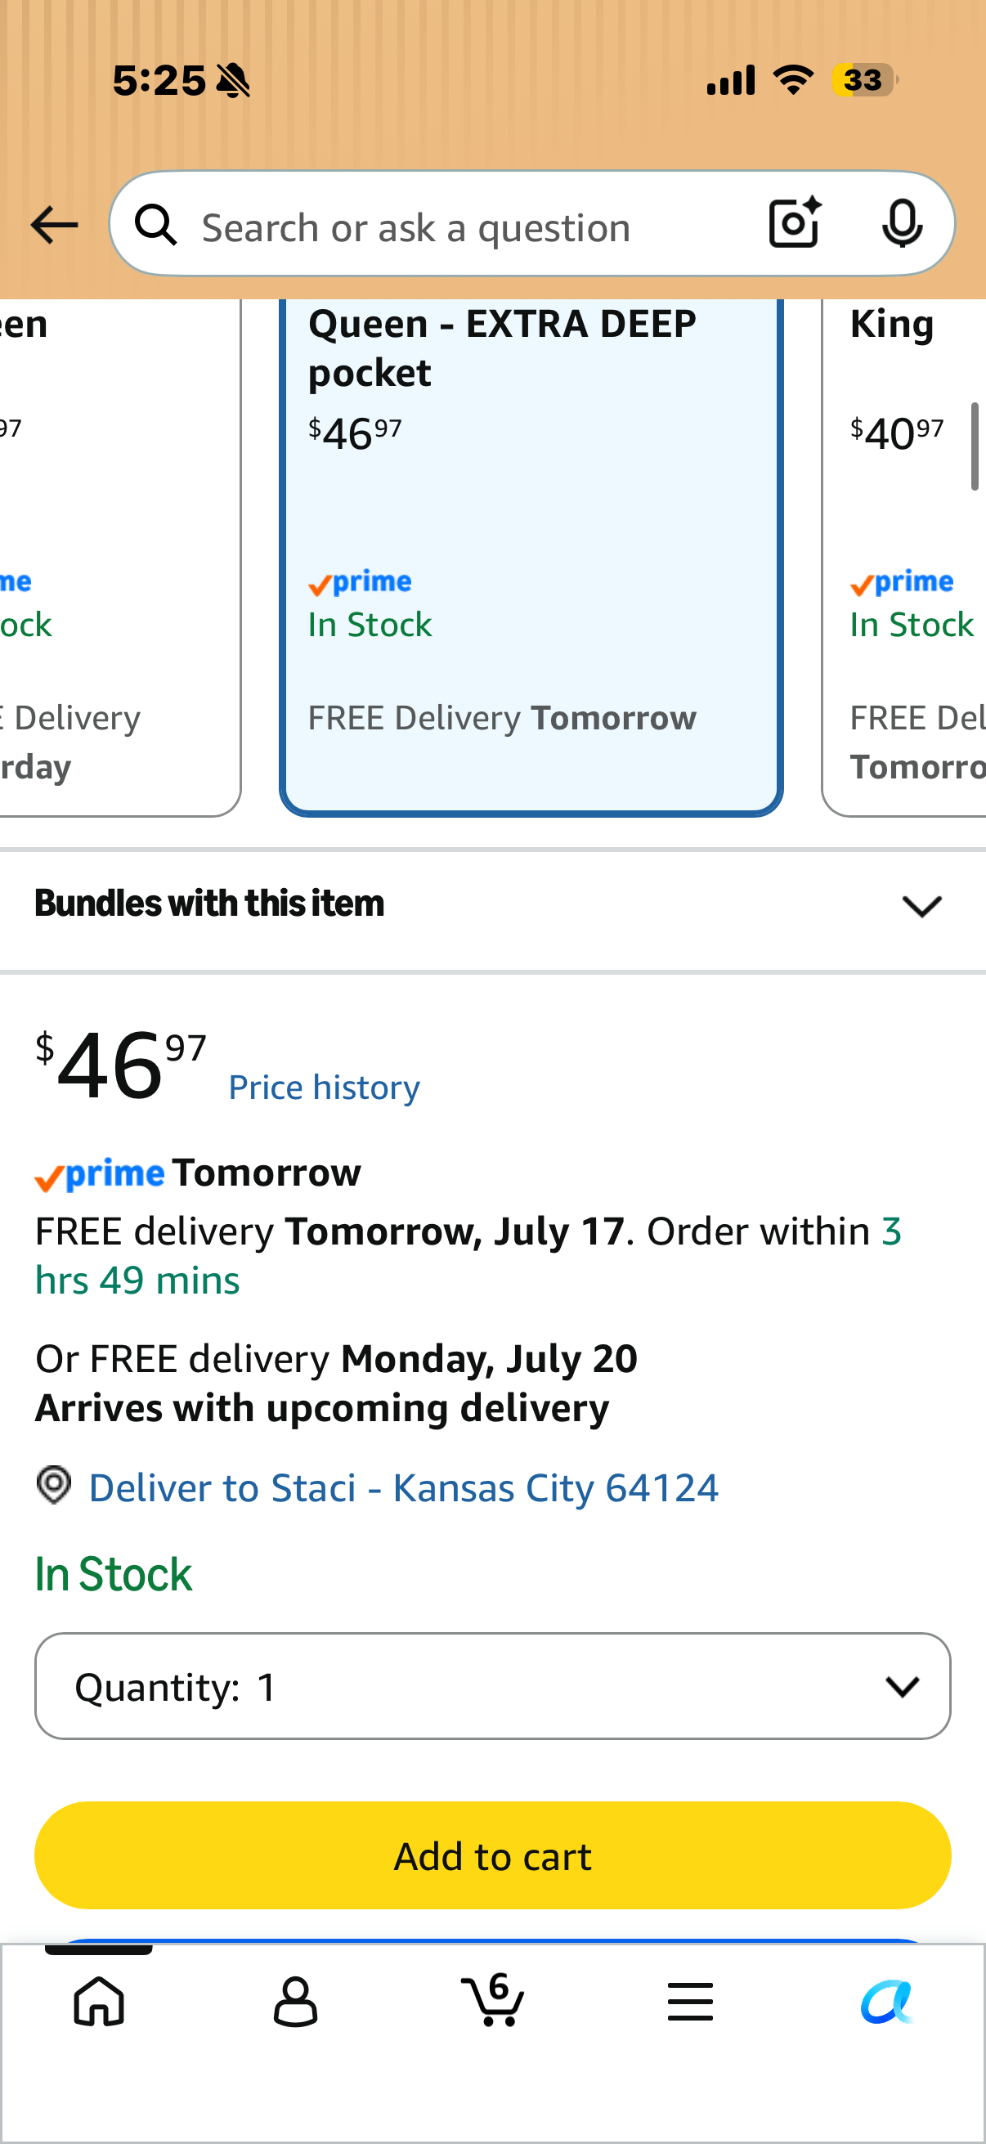
Task: Go to Home tab icon
Action: click(x=99, y=2002)
